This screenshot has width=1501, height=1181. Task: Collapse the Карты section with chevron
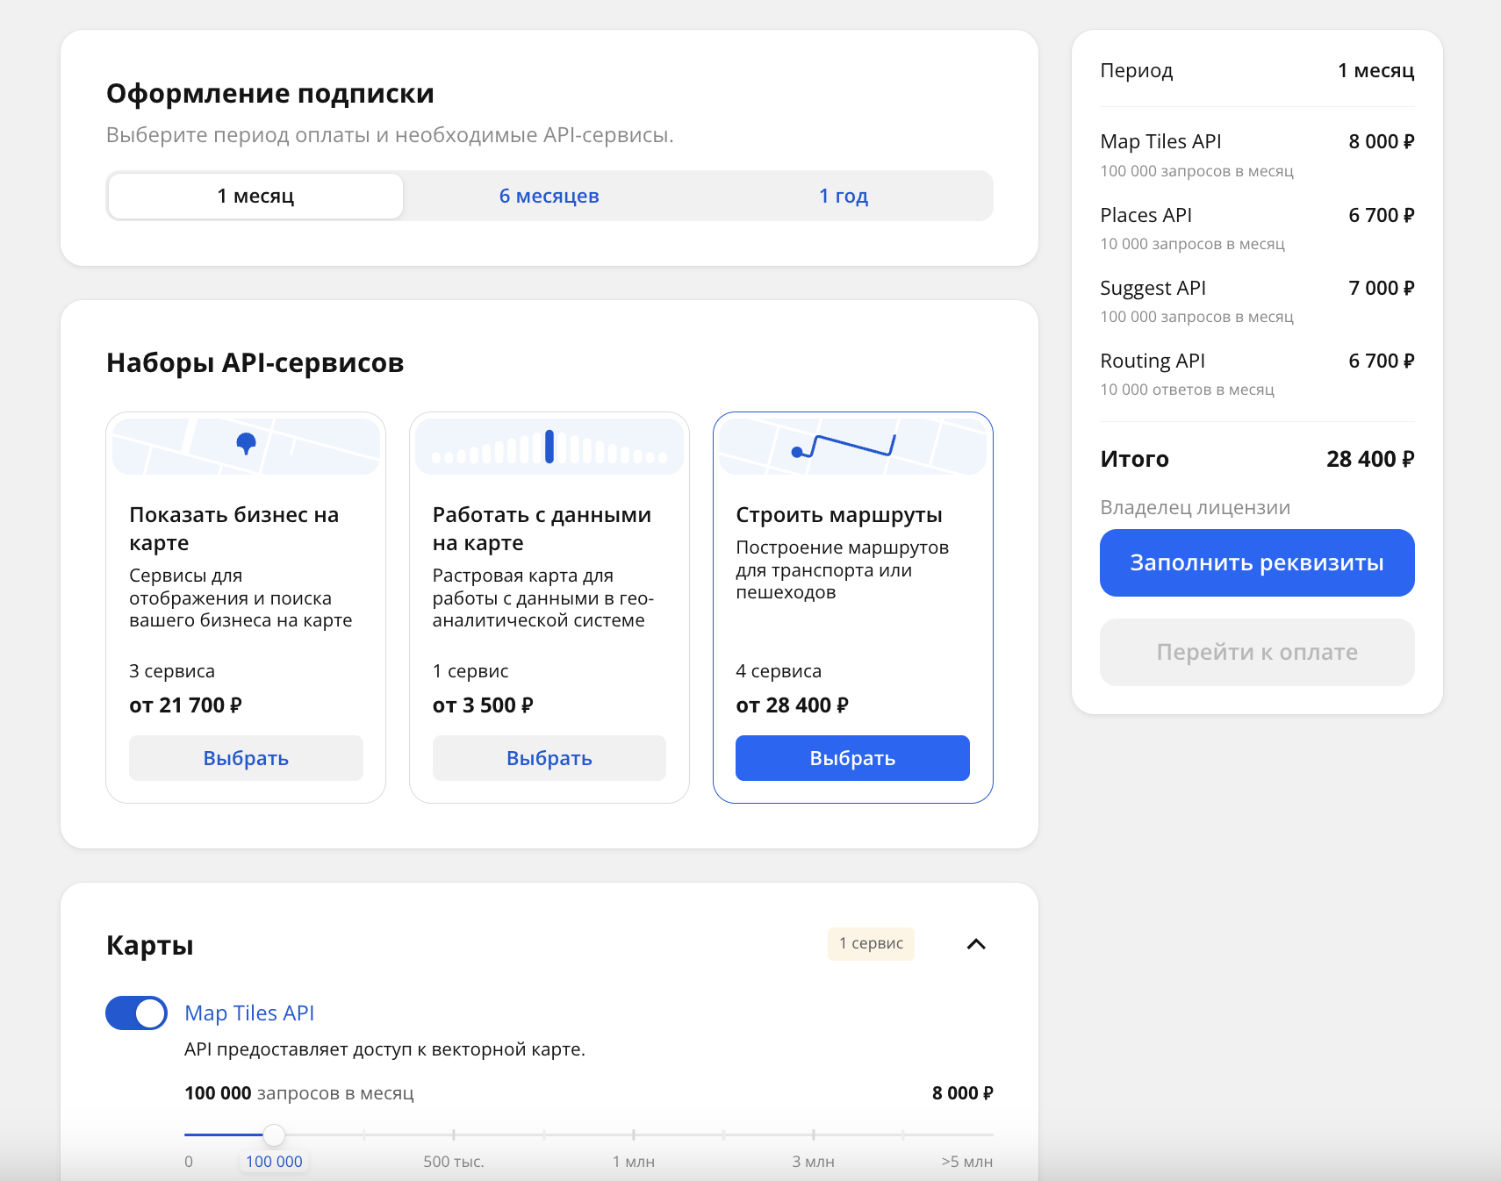[x=975, y=944]
